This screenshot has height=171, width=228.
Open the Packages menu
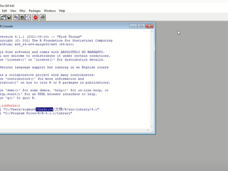coord(35,11)
